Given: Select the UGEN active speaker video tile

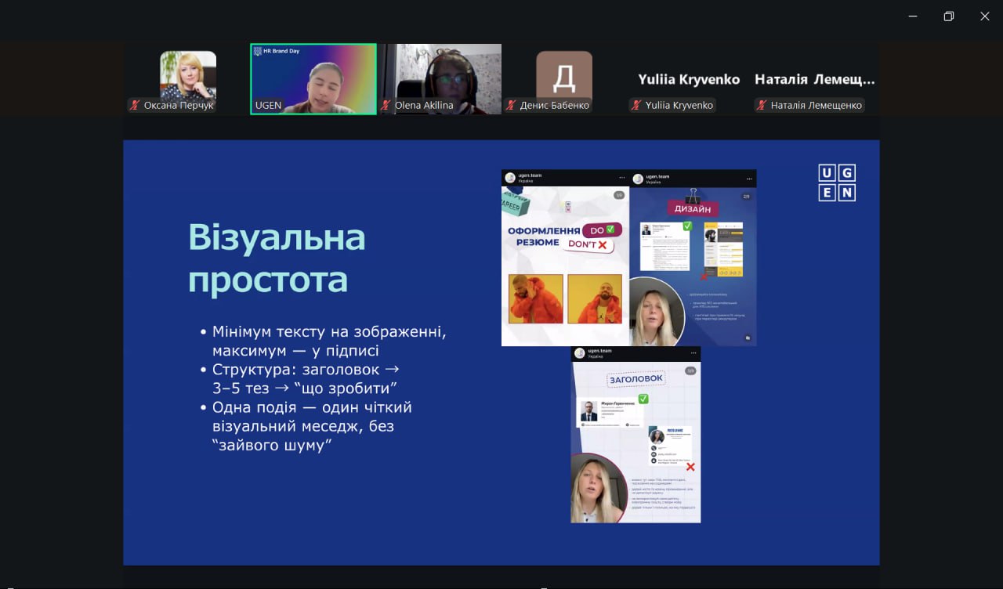Looking at the screenshot, I should [313, 78].
